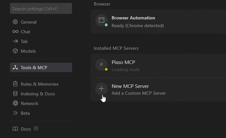226x138 pixels.
Task: Click the Docs book icon
Action: pos(15,129)
